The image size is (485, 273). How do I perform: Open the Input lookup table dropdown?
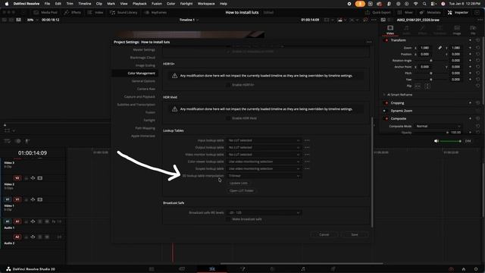pos(264,140)
